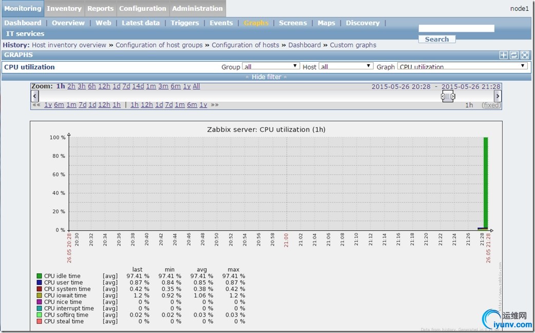Open Custom graphs history link

point(353,45)
